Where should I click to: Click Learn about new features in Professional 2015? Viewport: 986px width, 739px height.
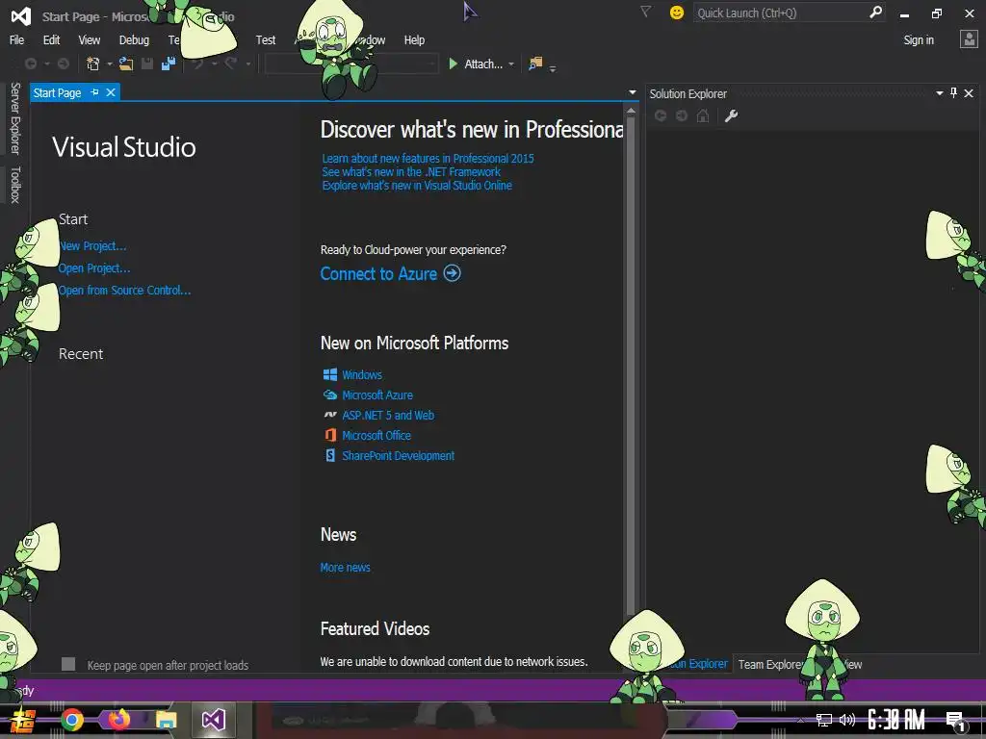point(428,159)
